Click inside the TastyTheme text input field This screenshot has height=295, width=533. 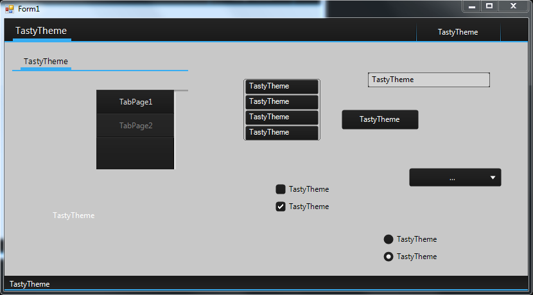[x=428, y=80]
